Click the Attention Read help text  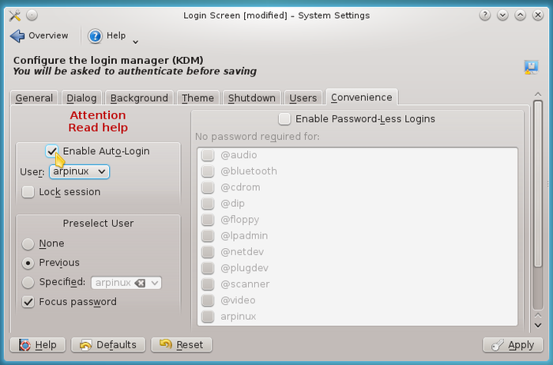[98, 122]
